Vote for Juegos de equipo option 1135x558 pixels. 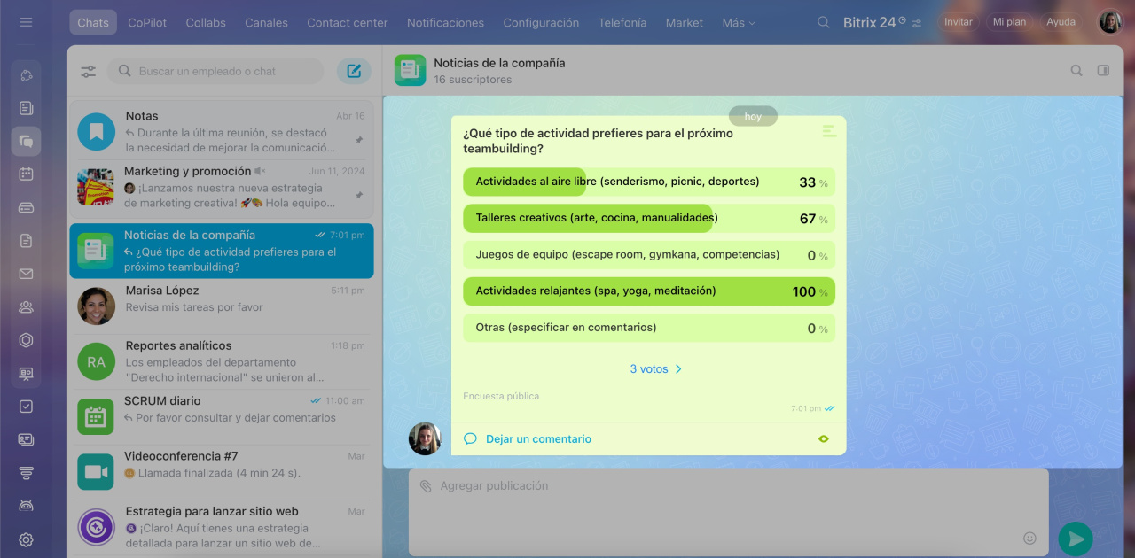click(649, 255)
